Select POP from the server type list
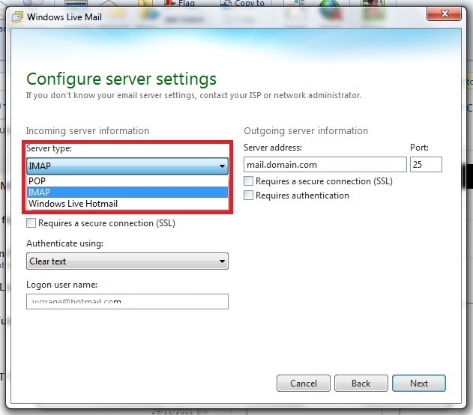 tap(127, 181)
